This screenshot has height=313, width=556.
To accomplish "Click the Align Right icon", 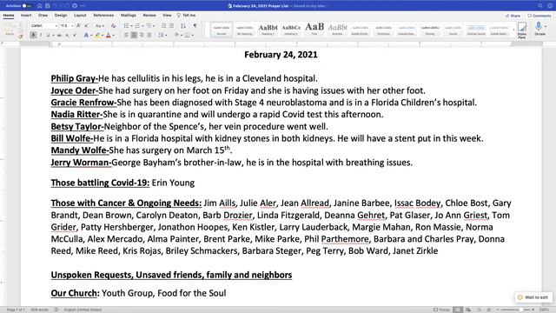I will 142,35.
